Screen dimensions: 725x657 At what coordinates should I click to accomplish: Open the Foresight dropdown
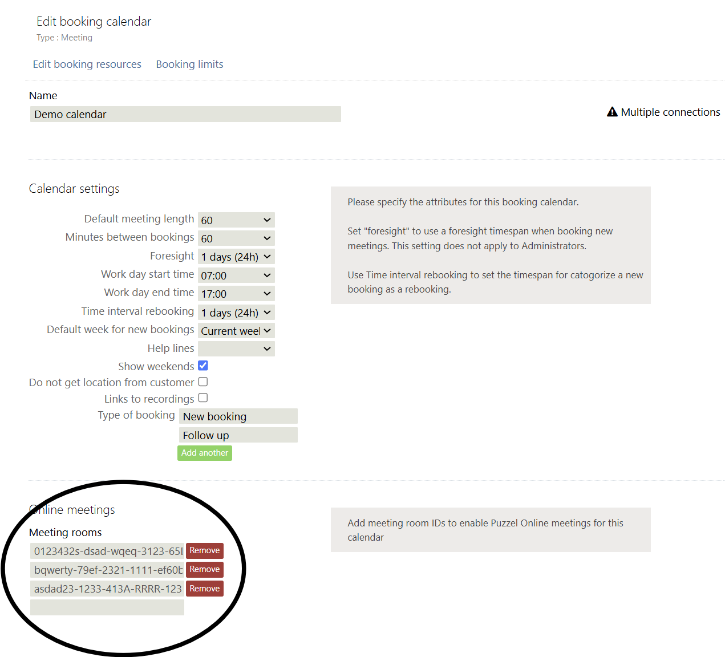236,257
